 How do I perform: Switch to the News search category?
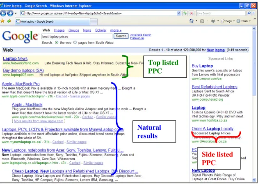(x=87, y=30)
